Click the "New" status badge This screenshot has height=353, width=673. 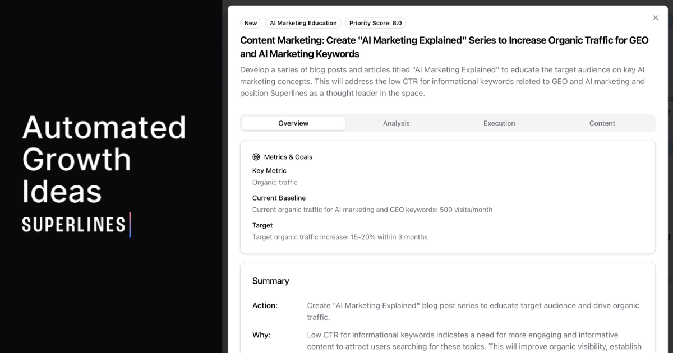251,23
